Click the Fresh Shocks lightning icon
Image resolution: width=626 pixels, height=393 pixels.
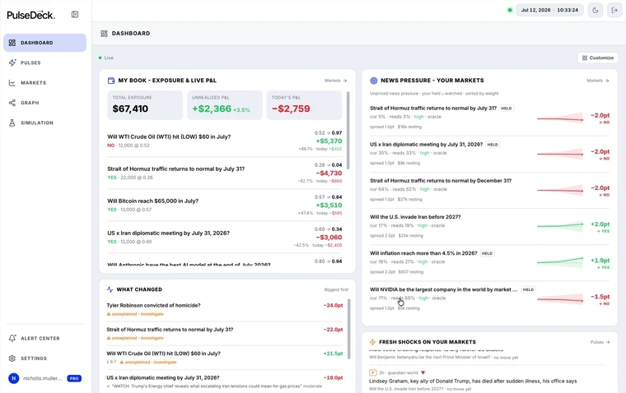pyautogui.click(x=372, y=342)
